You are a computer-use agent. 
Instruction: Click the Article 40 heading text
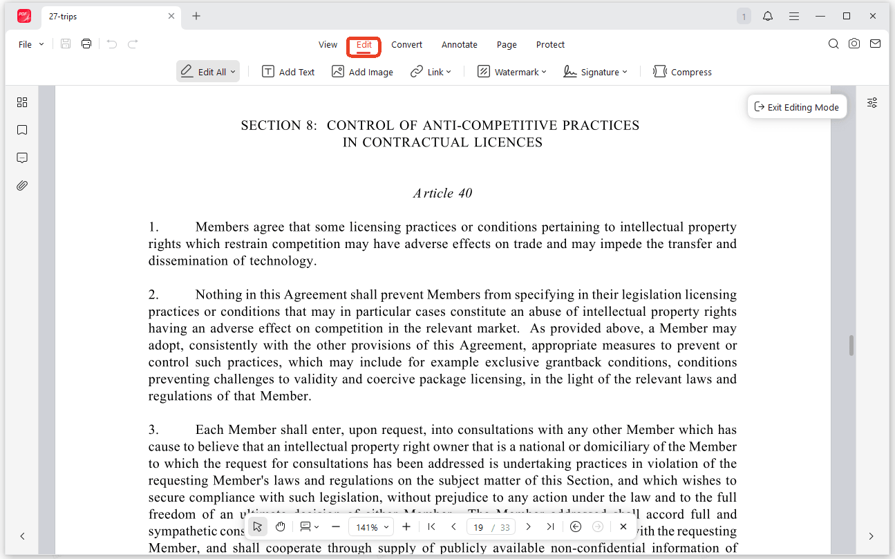point(443,193)
